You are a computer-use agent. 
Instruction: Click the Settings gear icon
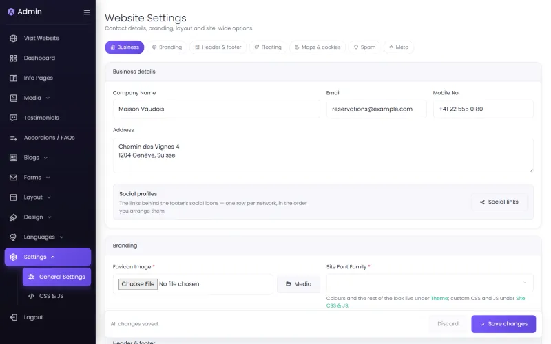[13, 257]
